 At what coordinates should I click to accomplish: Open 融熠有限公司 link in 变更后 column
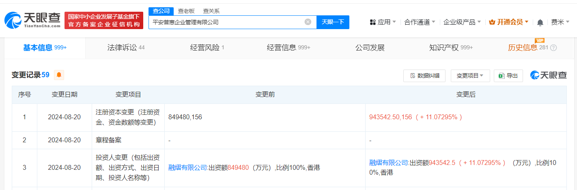click(x=388, y=163)
